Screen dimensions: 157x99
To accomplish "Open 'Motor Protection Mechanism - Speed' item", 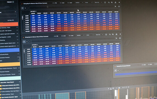I will [10, 97].
